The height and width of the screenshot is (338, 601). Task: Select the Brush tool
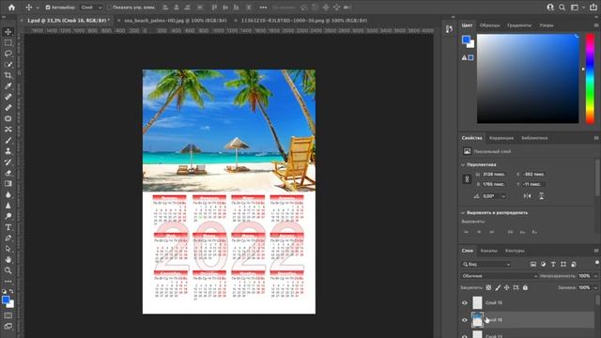[8, 140]
